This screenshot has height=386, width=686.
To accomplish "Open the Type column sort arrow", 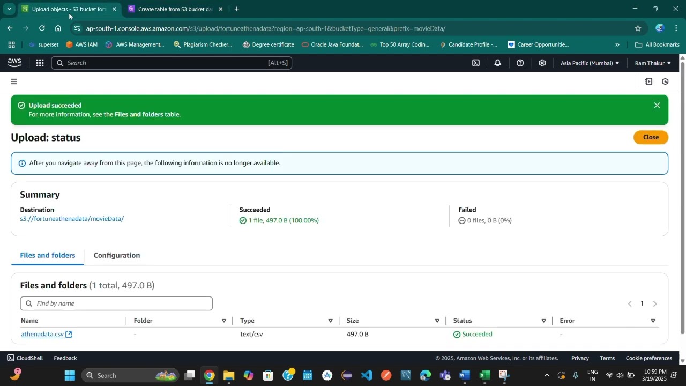I will coord(330,321).
